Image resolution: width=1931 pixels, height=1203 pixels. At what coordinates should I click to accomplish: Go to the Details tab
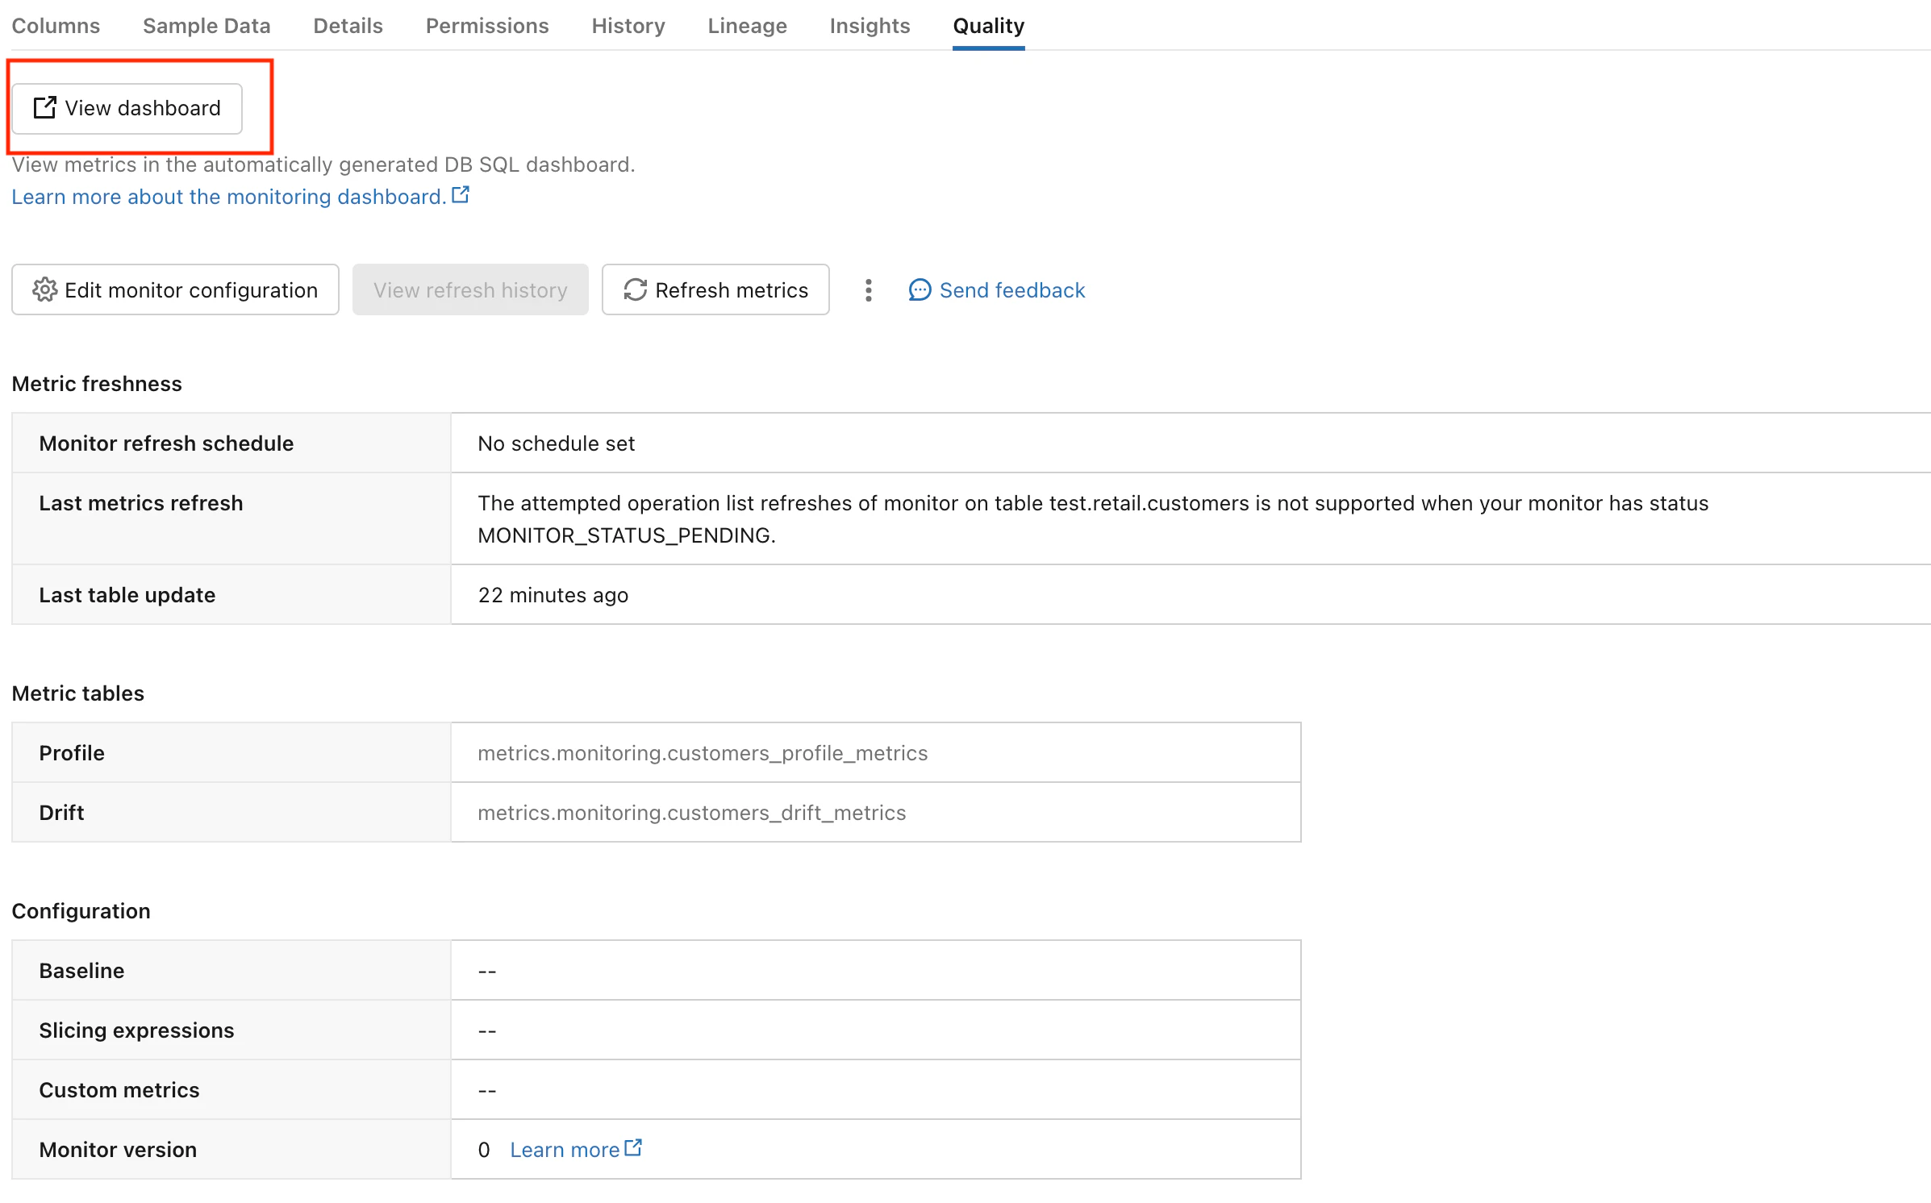348,26
